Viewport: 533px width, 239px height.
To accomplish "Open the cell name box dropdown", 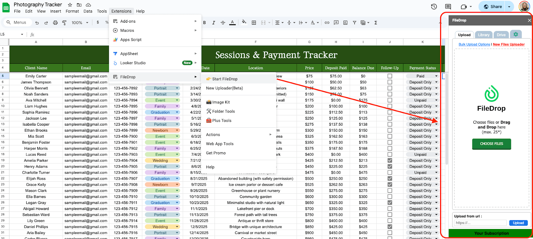I will 22,34.
